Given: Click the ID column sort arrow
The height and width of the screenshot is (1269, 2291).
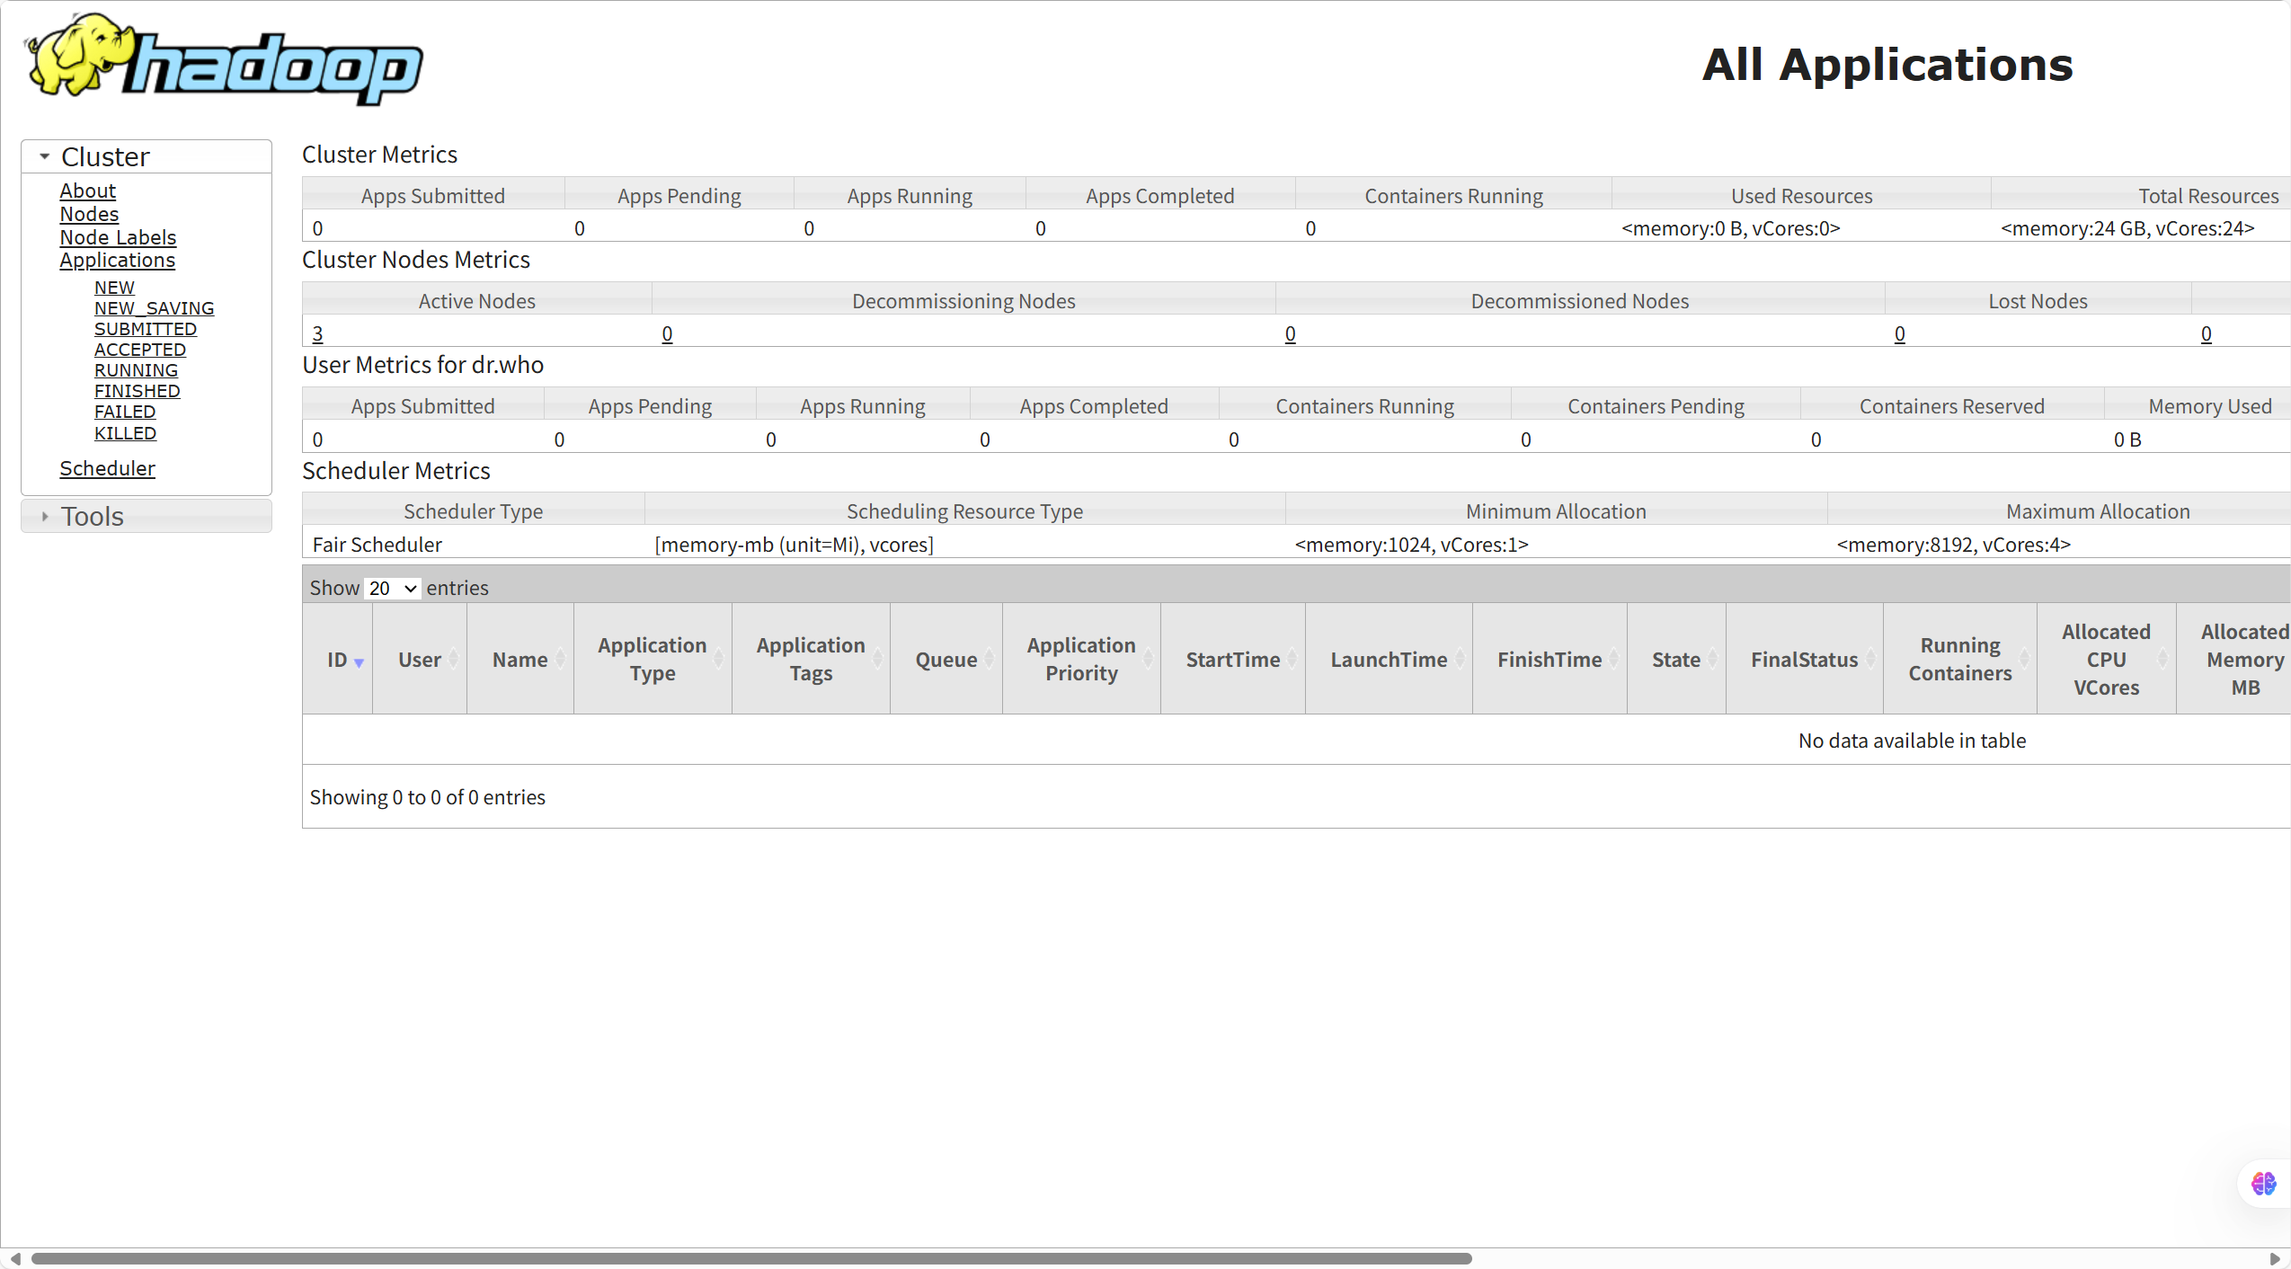Looking at the screenshot, I should [359, 662].
